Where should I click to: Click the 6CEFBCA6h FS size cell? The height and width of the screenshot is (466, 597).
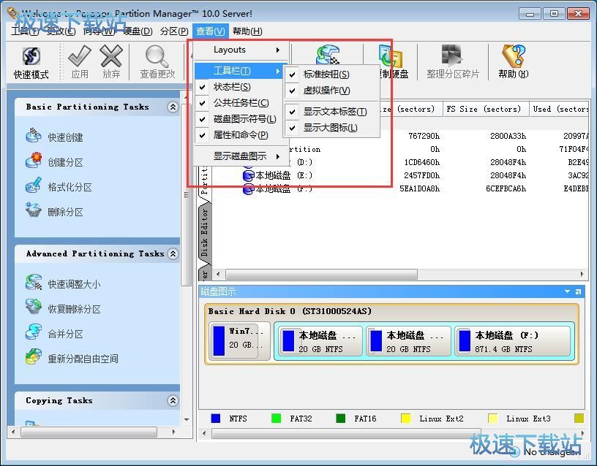click(506, 188)
